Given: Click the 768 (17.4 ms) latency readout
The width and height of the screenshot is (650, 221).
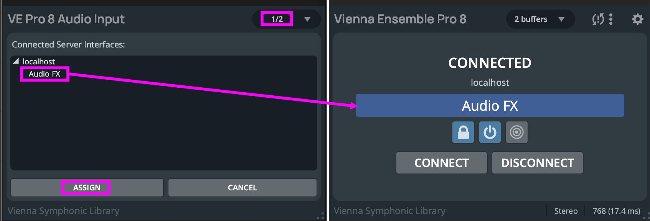Looking at the screenshot, I should pyautogui.click(x=616, y=211).
